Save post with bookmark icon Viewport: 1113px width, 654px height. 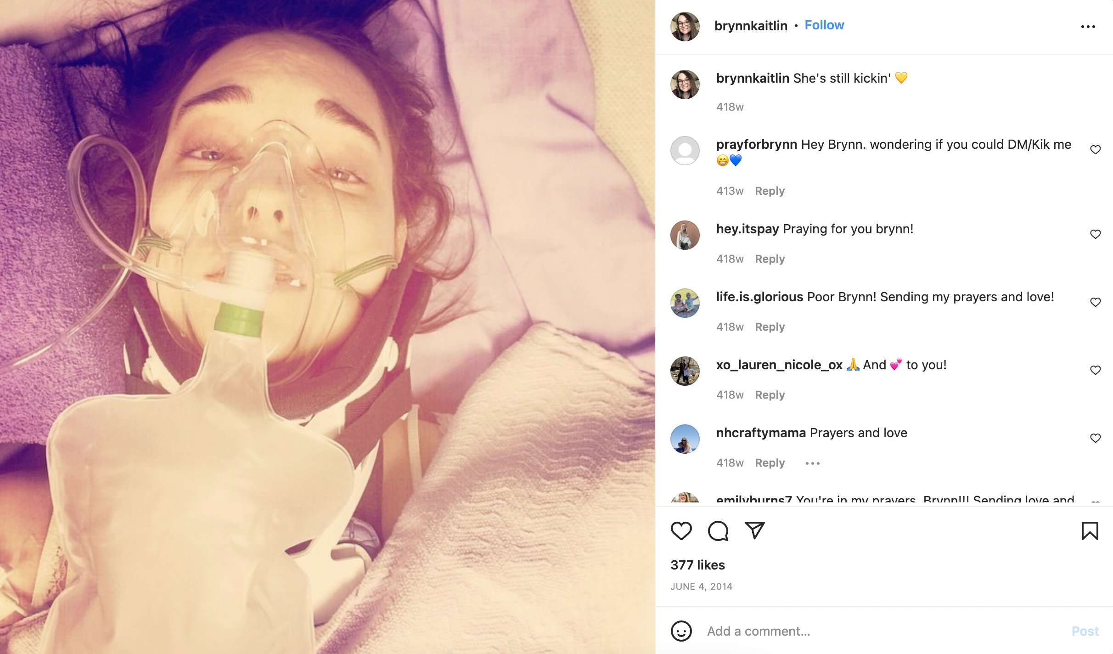pos(1090,531)
